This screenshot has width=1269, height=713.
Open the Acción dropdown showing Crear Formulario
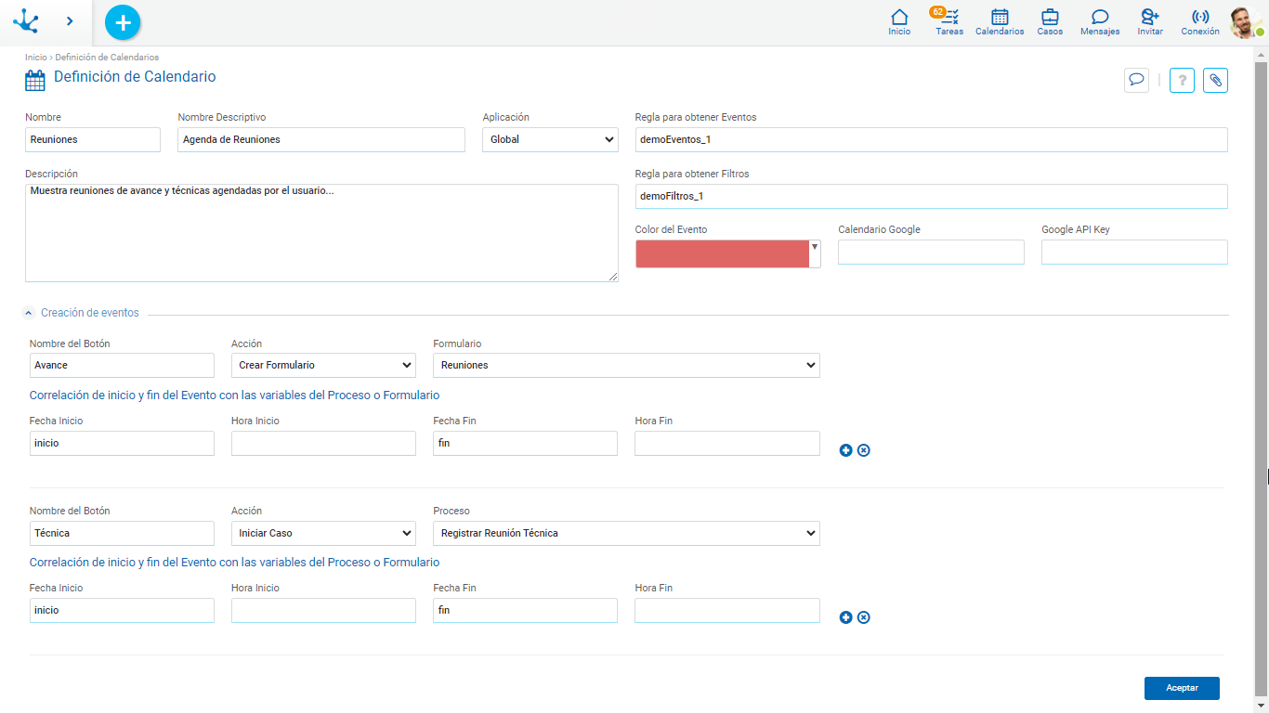tap(323, 365)
